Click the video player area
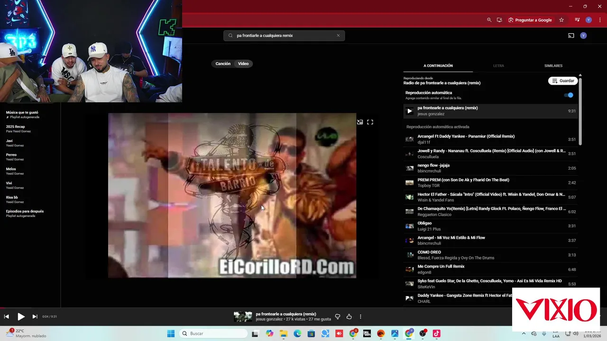607x341 pixels. tap(232, 195)
